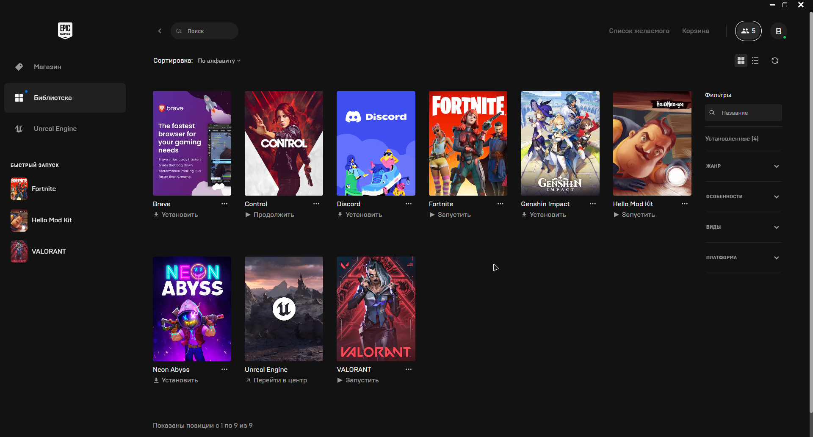Open the Discord cover thumbnail

pyautogui.click(x=376, y=143)
